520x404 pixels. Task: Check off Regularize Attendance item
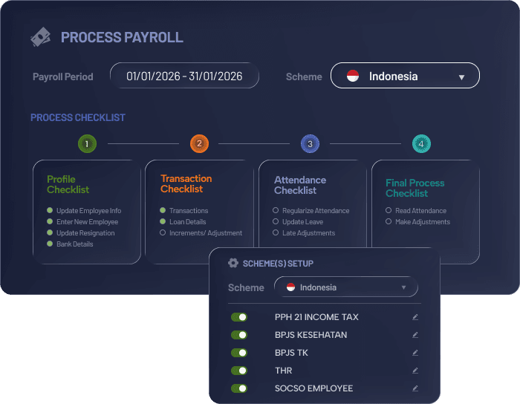(276, 210)
